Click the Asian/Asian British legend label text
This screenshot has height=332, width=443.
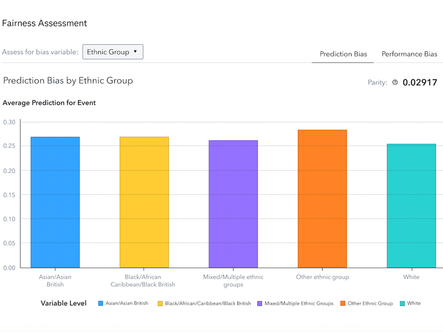pyautogui.click(x=127, y=303)
